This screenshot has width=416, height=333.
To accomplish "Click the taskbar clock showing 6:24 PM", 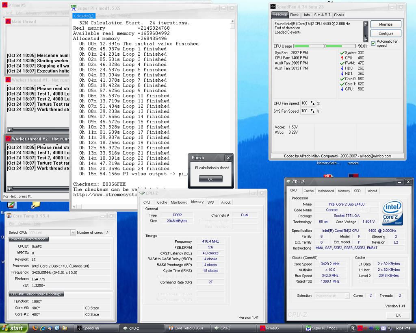I will coord(403,328).
